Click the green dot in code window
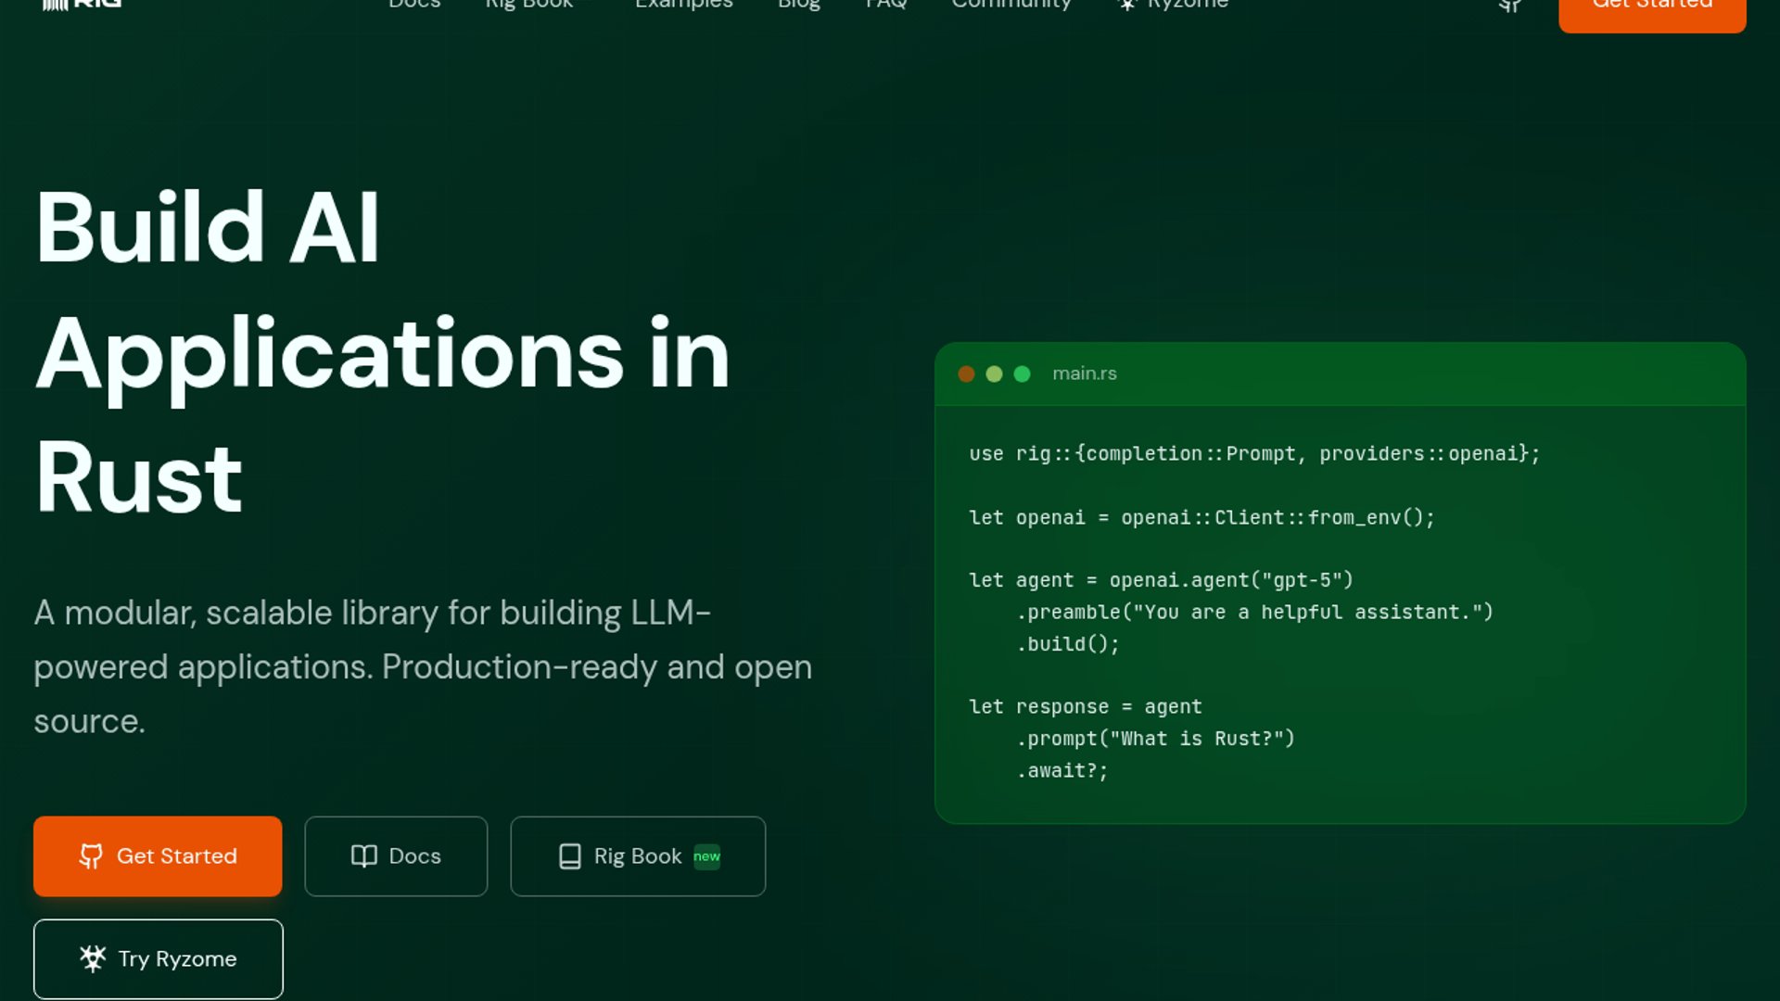This screenshot has width=1780, height=1001. tap(1022, 374)
